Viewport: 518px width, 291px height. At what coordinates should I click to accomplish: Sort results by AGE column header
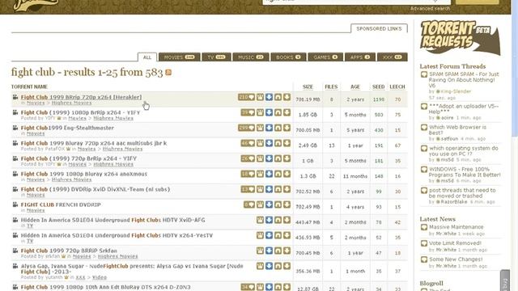click(355, 86)
